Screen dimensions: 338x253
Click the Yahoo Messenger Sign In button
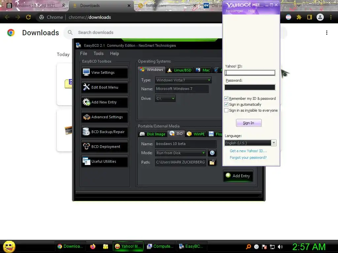(x=249, y=123)
